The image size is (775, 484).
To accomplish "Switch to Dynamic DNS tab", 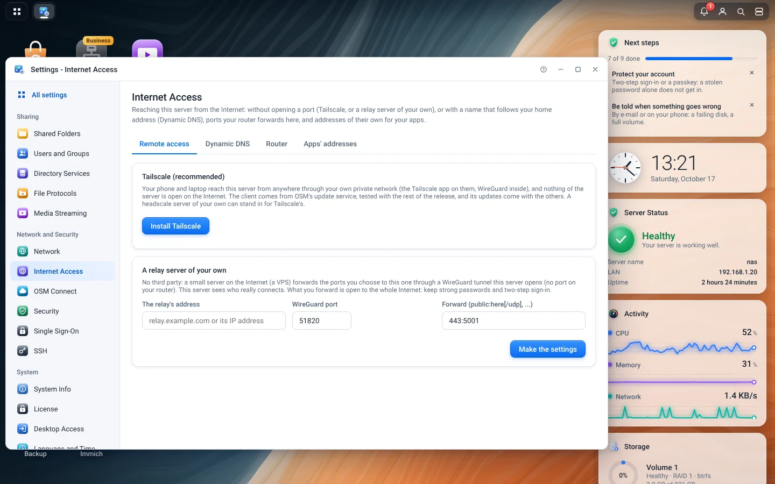I will tap(228, 144).
